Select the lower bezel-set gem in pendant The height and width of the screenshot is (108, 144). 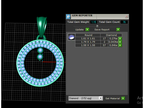[x=40, y=57]
